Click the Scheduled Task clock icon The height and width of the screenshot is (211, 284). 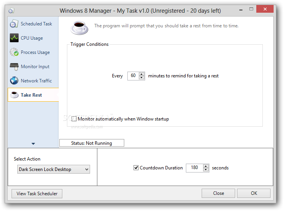[x=14, y=24]
